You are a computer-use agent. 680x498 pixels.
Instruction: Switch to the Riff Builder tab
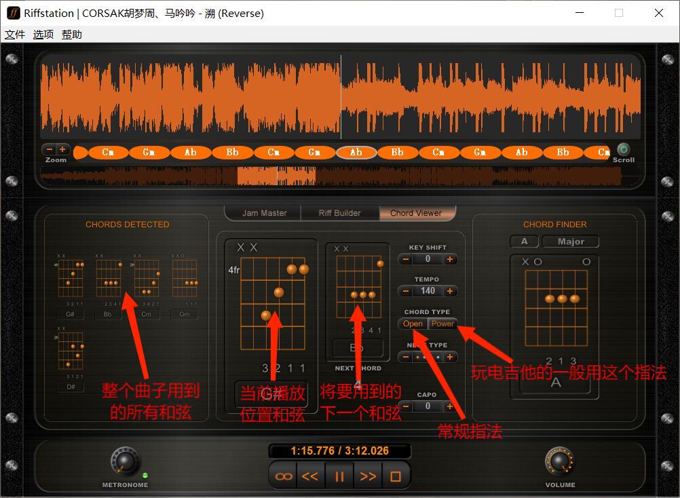tap(339, 213)
